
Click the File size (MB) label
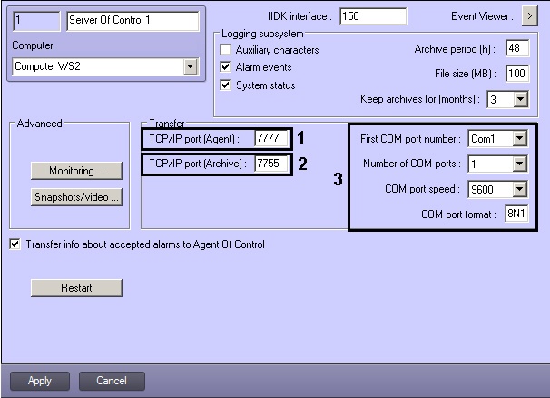466,74
